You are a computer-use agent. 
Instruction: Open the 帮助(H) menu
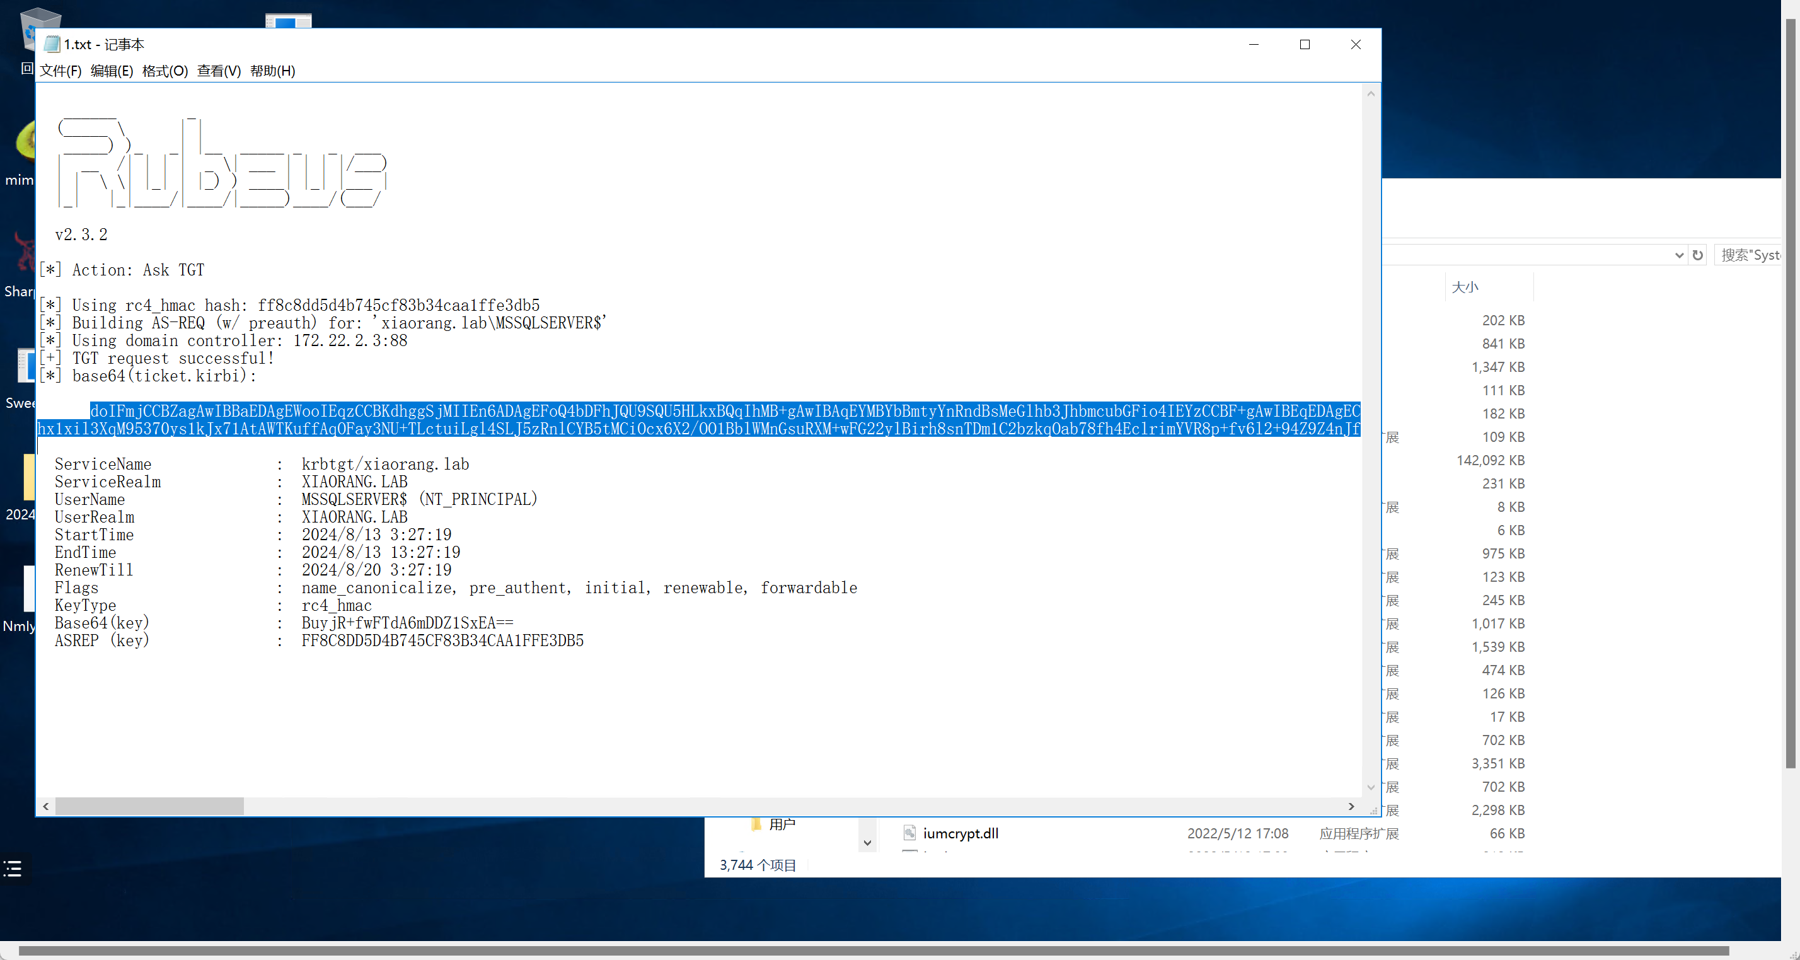[x=272, y=71]
